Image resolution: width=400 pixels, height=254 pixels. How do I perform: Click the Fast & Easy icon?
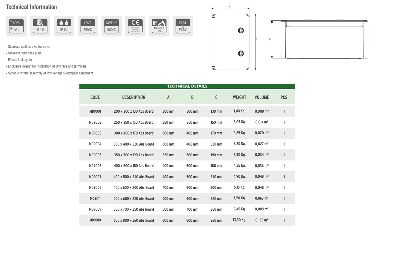(x=183, y=26)
